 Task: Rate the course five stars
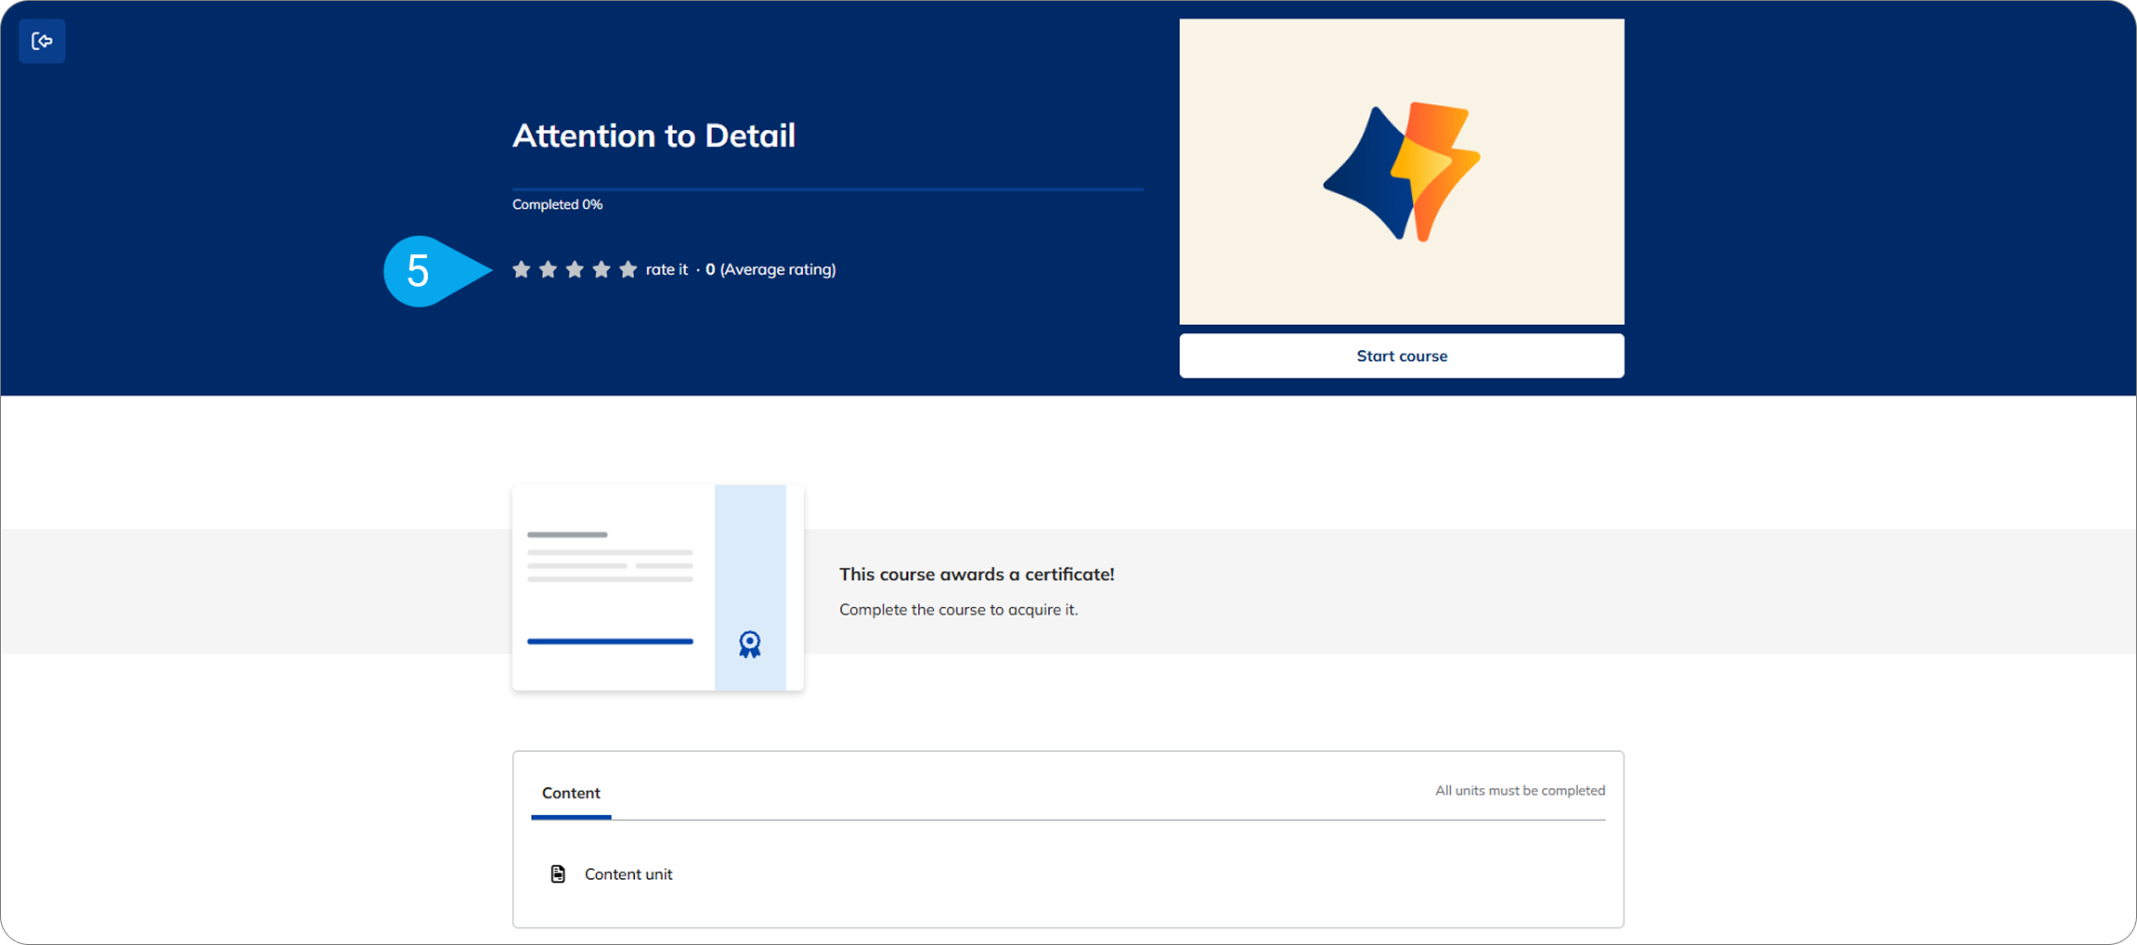pyautogui.click(x=628, y=269)
